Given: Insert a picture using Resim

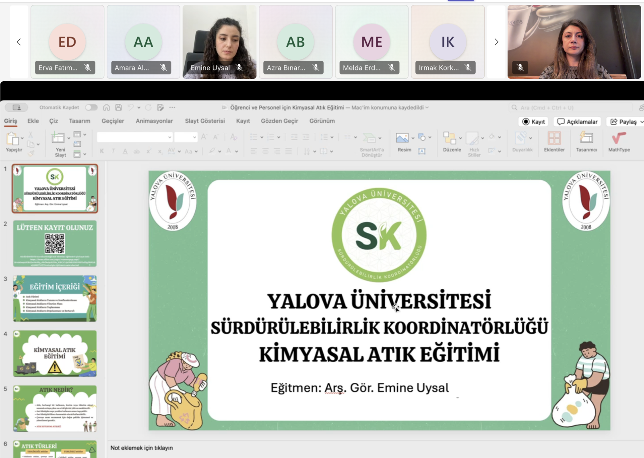Looking at the screenshot, I should 402,139.
